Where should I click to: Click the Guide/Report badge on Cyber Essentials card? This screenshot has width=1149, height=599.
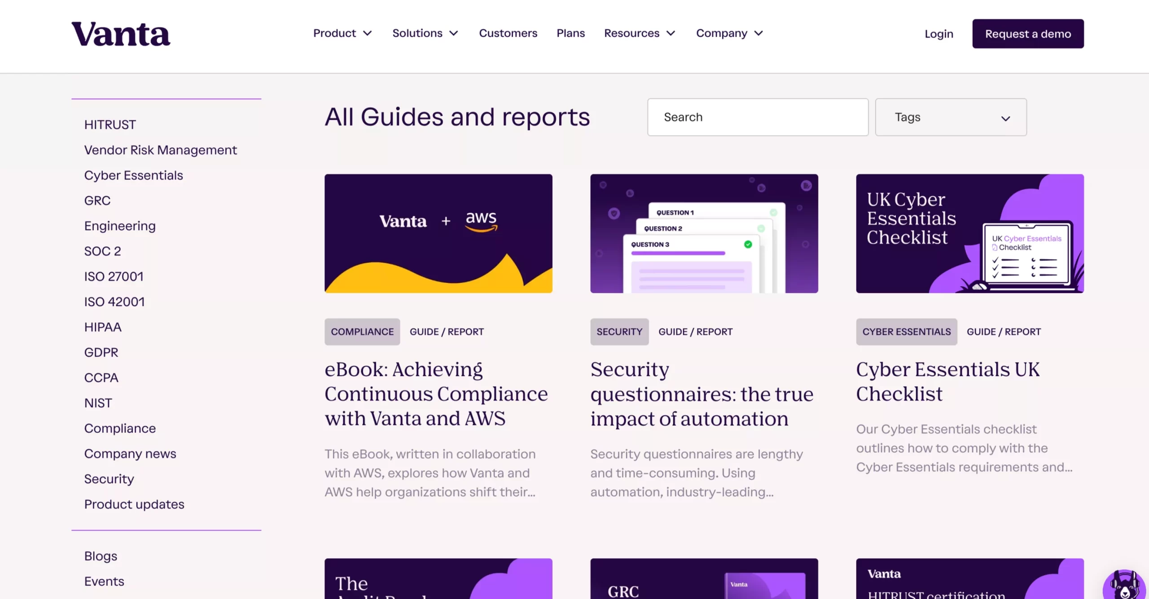point(1004,332)
